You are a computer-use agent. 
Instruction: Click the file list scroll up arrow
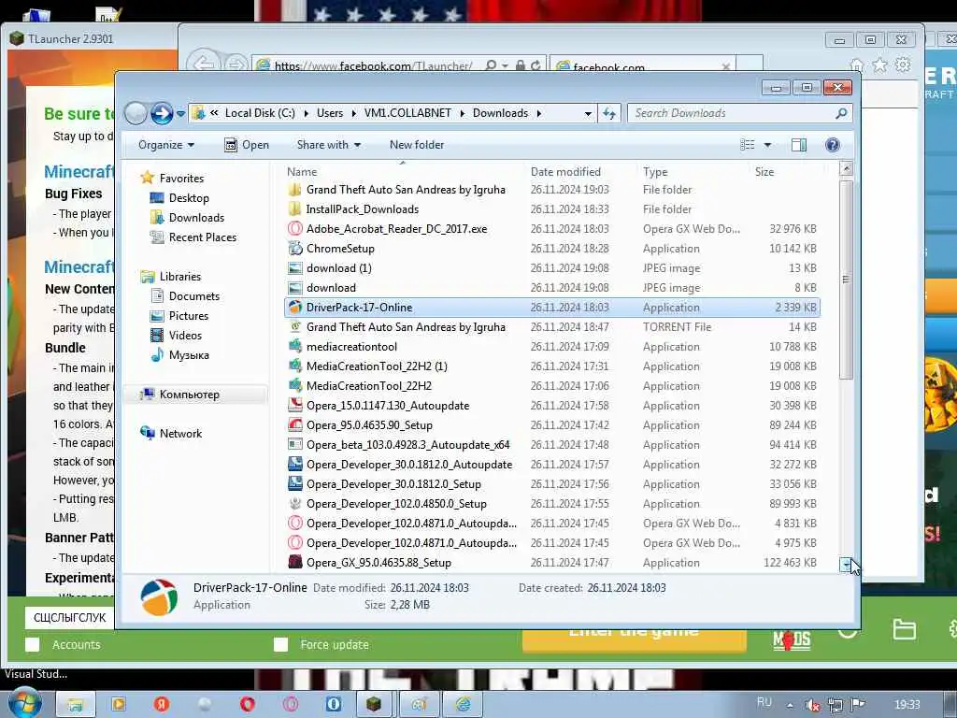846,169
